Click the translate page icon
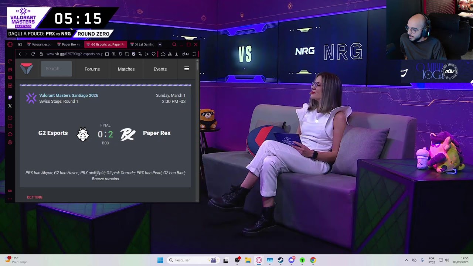This screenshot has height=266, width=473. pos(140,54)
